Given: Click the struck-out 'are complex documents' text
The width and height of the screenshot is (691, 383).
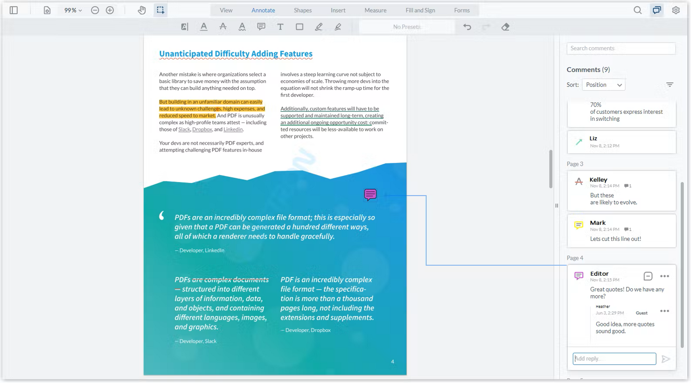Looking at the screenshot, I should coord(230,280).
